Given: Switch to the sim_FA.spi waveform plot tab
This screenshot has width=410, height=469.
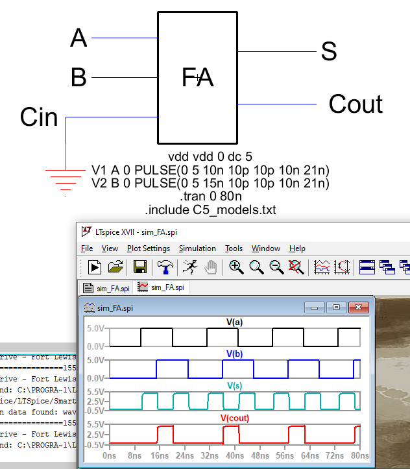Looking at the screenshot, I should click(162, 288).
